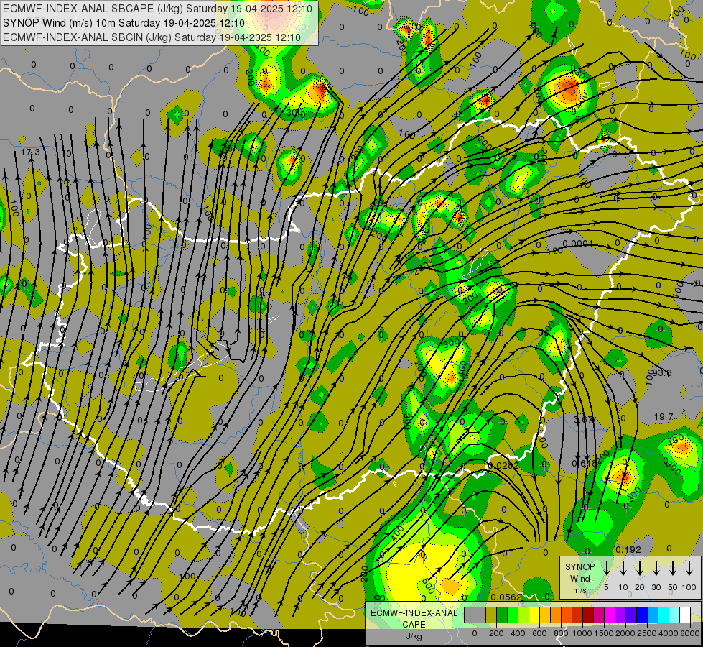The image size is (703, 647).
Task: Select the dark green CAPE swatch at 200
Action: [x=502, y=615]
